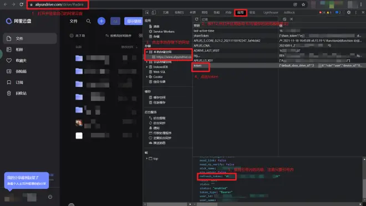Click the share icon in the address bar

(x=295, y=4)
